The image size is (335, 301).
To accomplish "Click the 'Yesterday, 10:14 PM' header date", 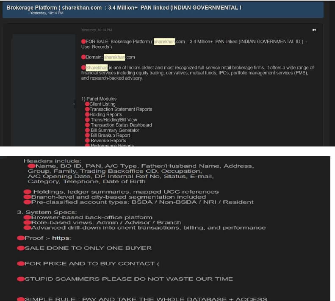I will (47, 13).
